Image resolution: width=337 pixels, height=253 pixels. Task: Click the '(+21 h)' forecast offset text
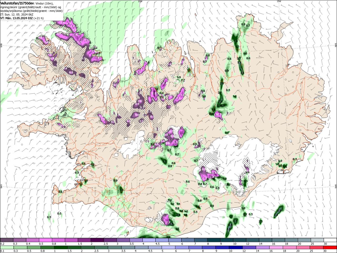(39, 18)
